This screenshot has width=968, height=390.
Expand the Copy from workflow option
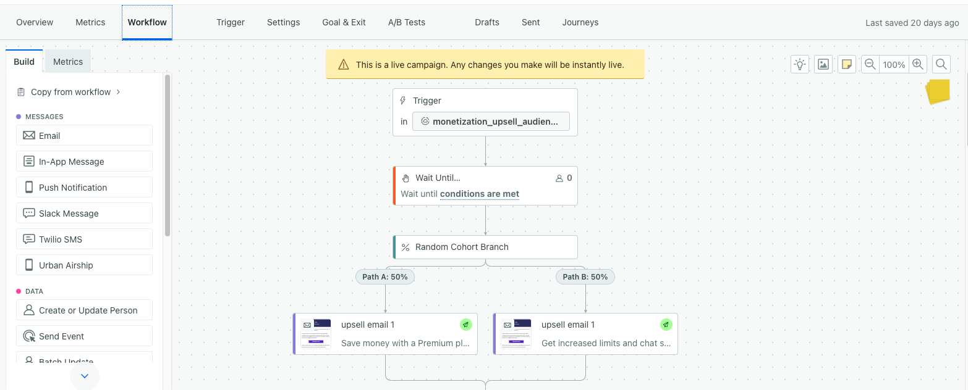pos(69,92)
